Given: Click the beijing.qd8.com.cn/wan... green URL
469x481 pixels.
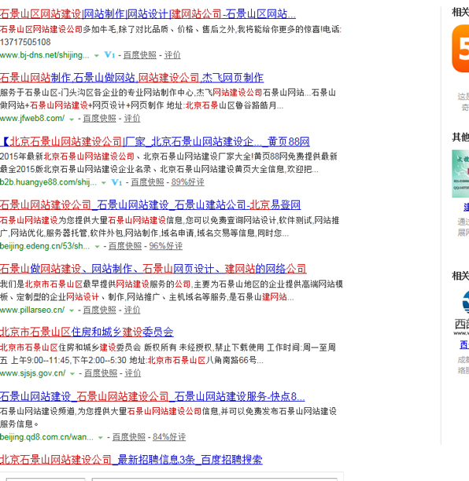Looking at the screenshot, I should [46, 437].
